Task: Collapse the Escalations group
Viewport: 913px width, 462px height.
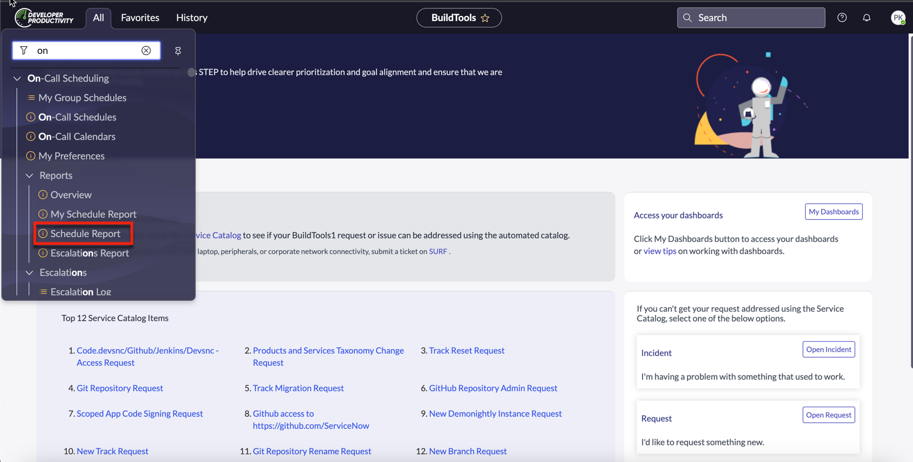Action: click(29, 272)
